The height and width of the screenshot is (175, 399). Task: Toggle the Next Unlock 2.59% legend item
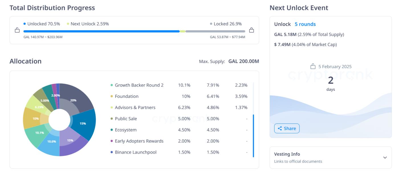pyautogui.click(x=88, y=24)
